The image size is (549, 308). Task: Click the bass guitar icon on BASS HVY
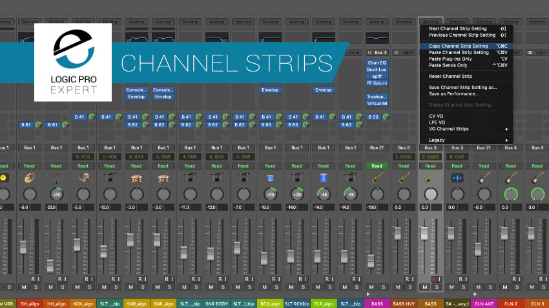point(404,178)
